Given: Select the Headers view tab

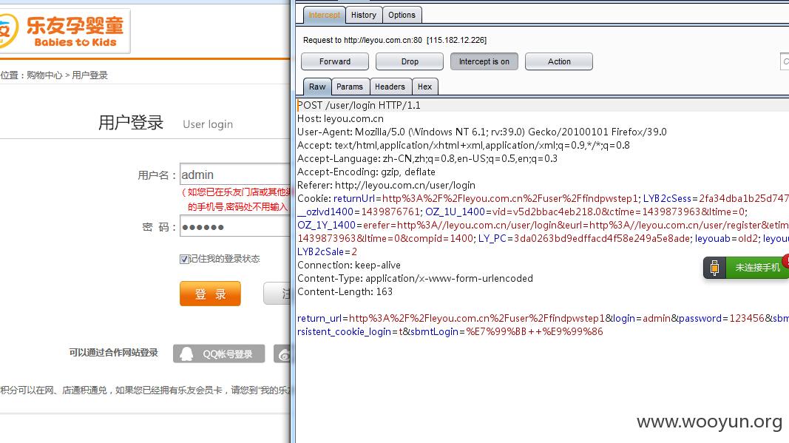Looking at the screenshot, I should click(x=390, y=87).
